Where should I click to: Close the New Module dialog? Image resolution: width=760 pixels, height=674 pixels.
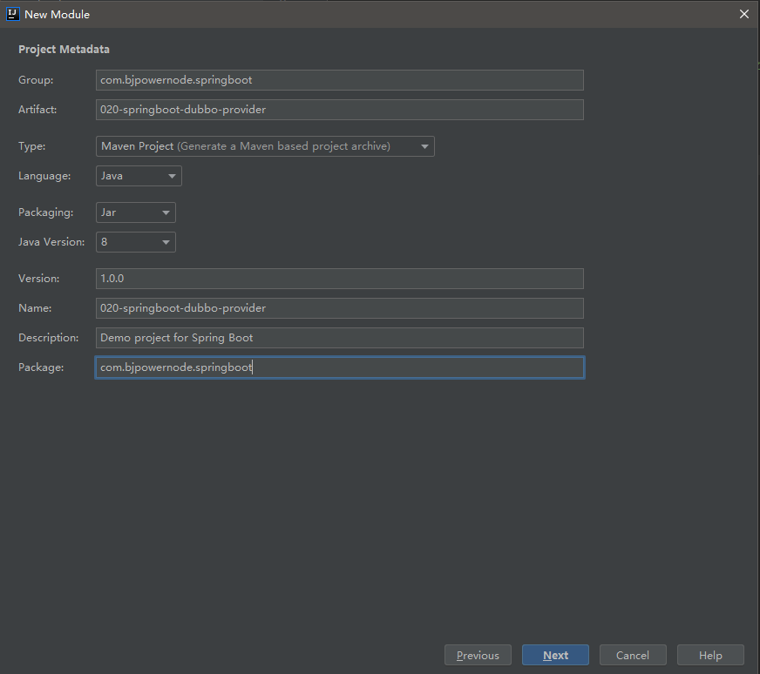(x=743, y=14)
